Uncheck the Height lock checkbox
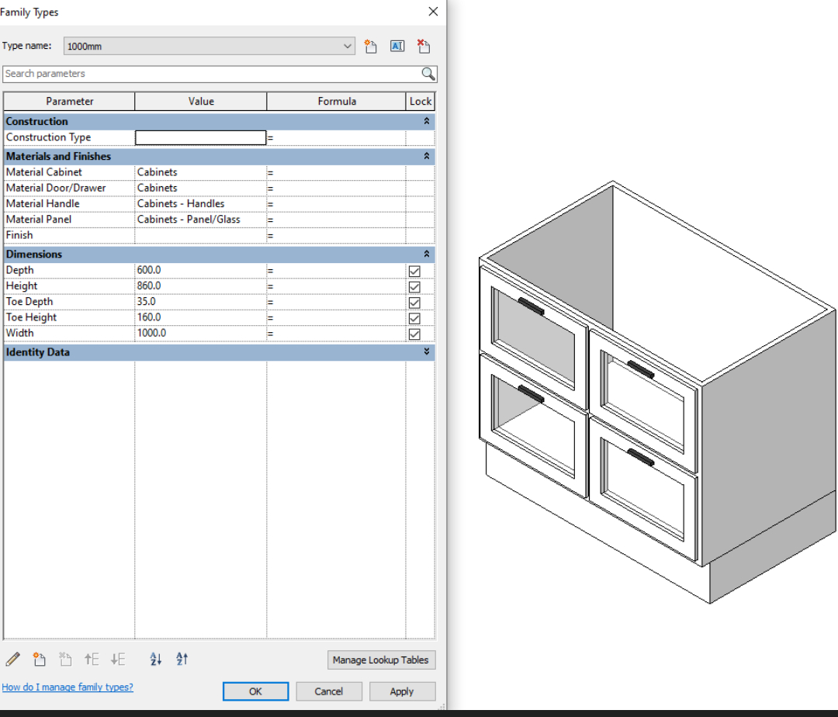 414,286
